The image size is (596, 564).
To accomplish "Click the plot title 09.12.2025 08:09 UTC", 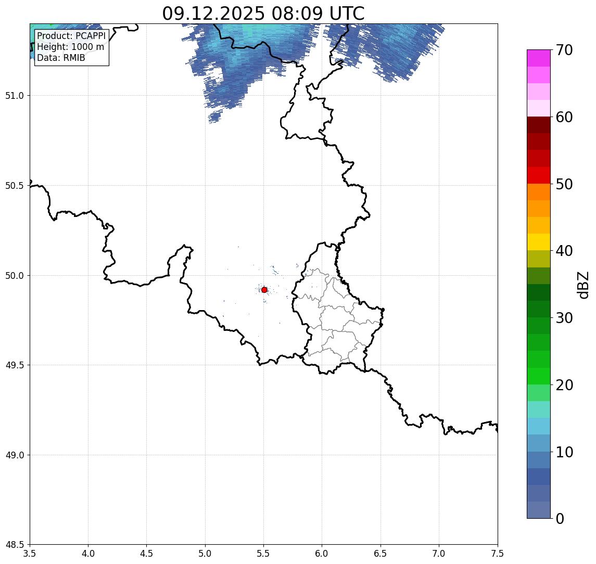I will pos(263,14).
